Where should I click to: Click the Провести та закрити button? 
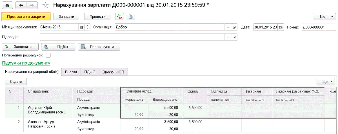(26, 17)
